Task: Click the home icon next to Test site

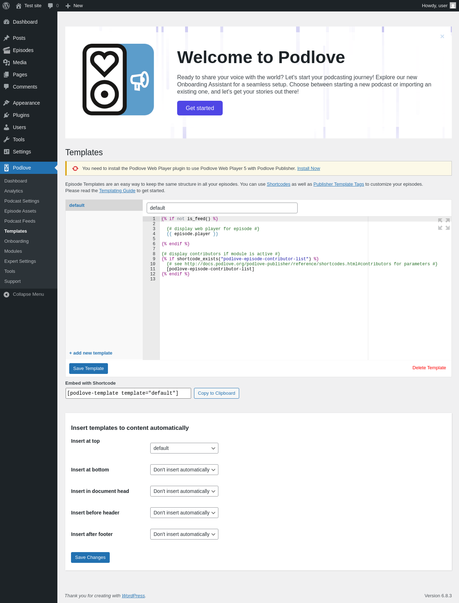Action: click(19, 6)
